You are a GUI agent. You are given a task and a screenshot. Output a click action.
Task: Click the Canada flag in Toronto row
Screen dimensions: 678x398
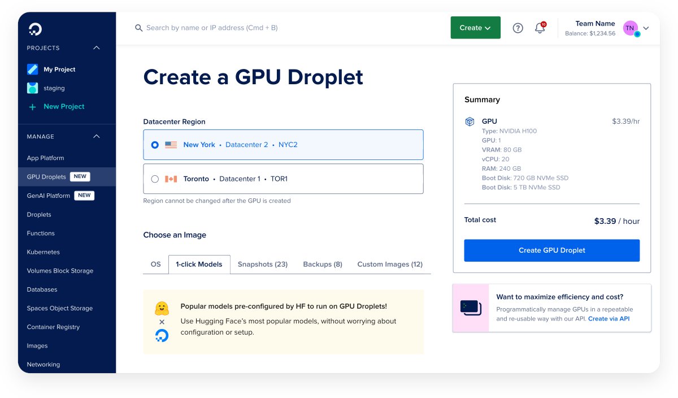171,179
